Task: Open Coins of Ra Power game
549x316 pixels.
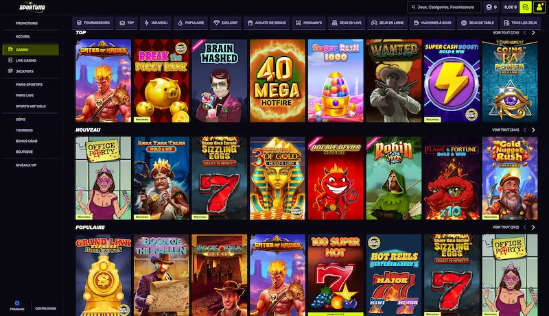Action: (510, 81)
